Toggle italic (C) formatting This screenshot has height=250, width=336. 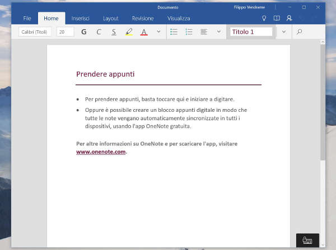coord(99,32)
